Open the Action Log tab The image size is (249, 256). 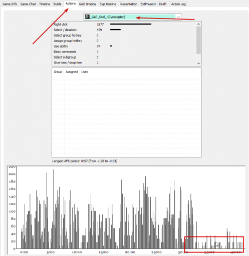point(178,4)
